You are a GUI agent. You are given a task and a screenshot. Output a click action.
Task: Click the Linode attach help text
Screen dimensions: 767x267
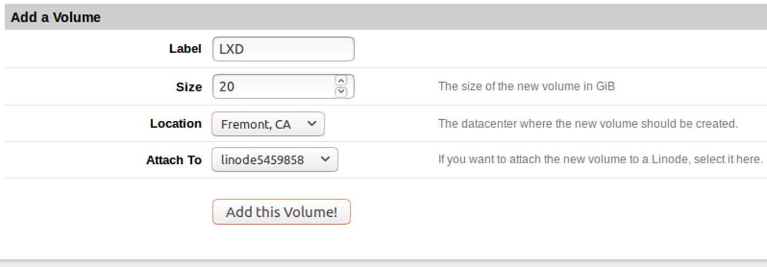pos(600,160)
